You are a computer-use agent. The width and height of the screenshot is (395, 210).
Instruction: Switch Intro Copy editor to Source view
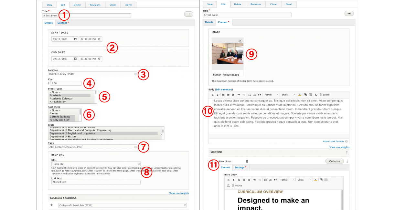237,186
